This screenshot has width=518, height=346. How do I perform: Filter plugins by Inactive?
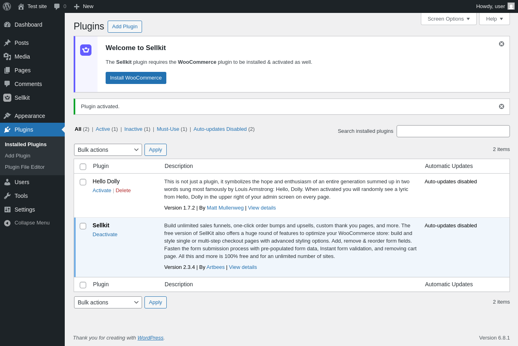[x=133, y=129]
